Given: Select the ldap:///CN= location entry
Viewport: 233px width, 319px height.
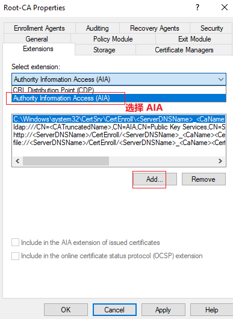Looking at the screenshot, I should tap(119, 127).
